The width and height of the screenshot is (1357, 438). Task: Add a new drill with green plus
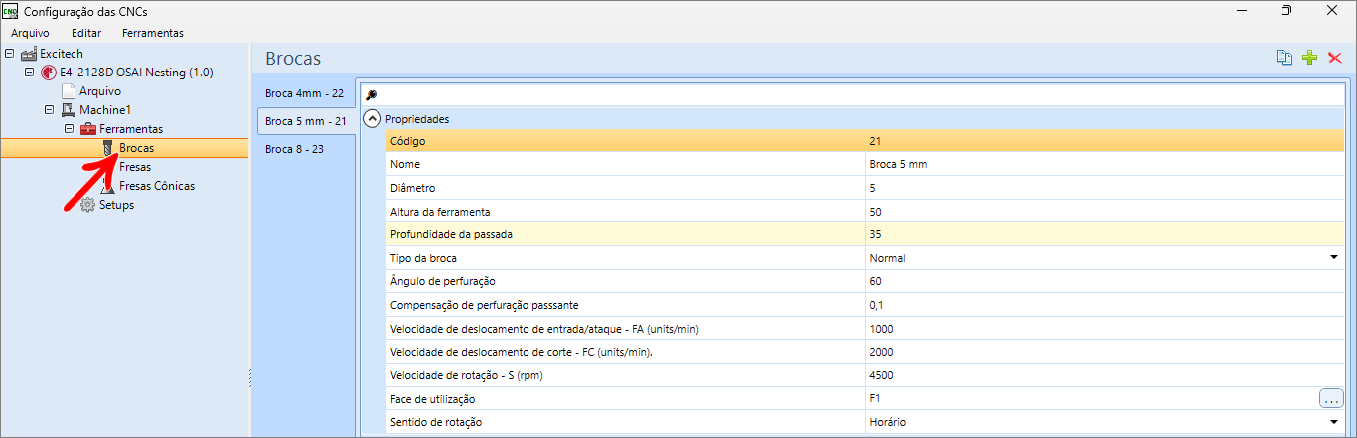(1310, 58)
